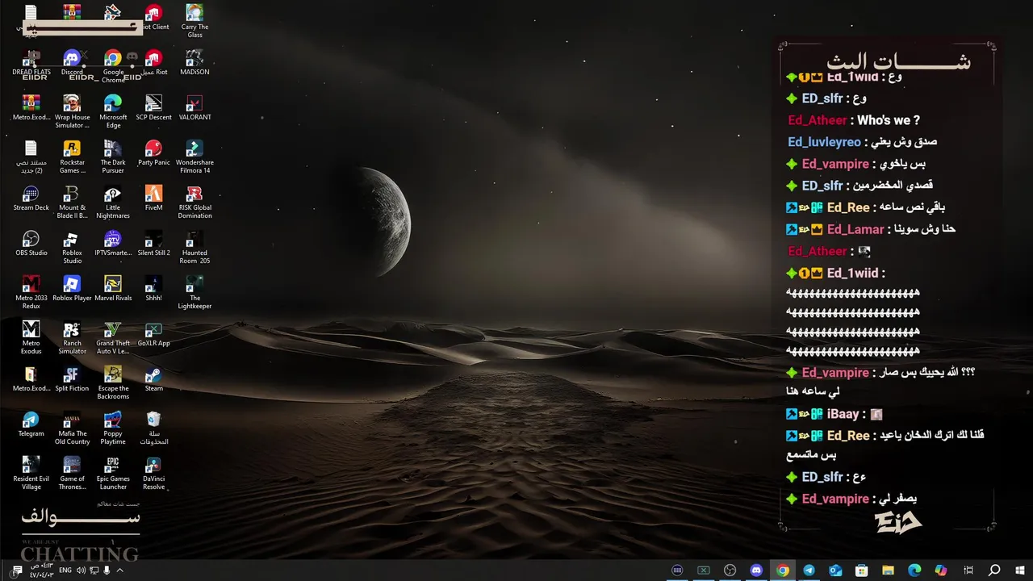Image resolution: width=1033 pixels, height=581 pixels.
Task: Launch Copilot from the taskbar
Action: (x=941, y=571)
